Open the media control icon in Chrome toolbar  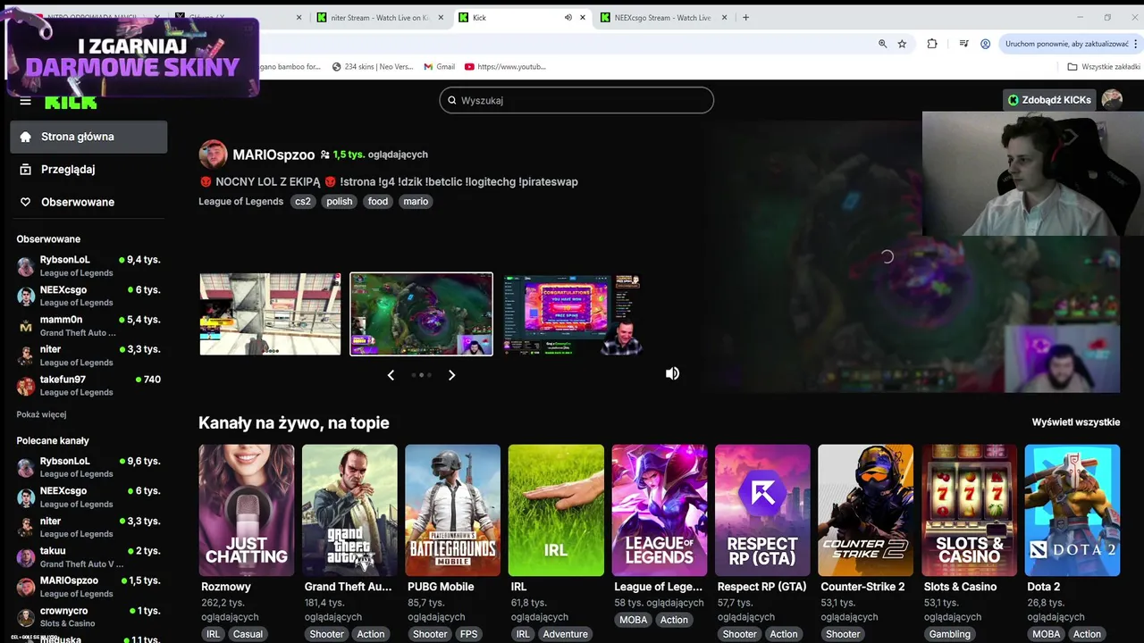[963, 44]
